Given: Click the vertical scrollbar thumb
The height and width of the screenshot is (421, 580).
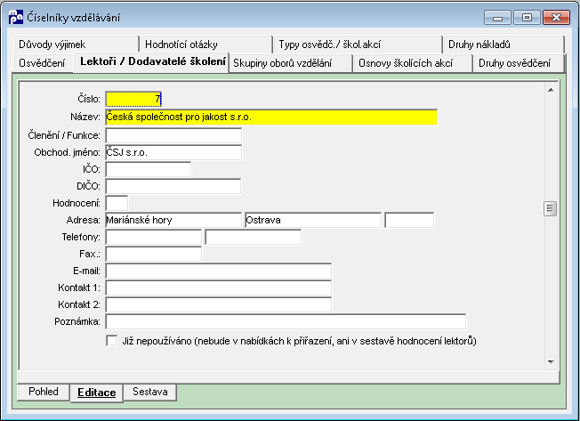Looking at the screenshot, I should click(551, 208).
